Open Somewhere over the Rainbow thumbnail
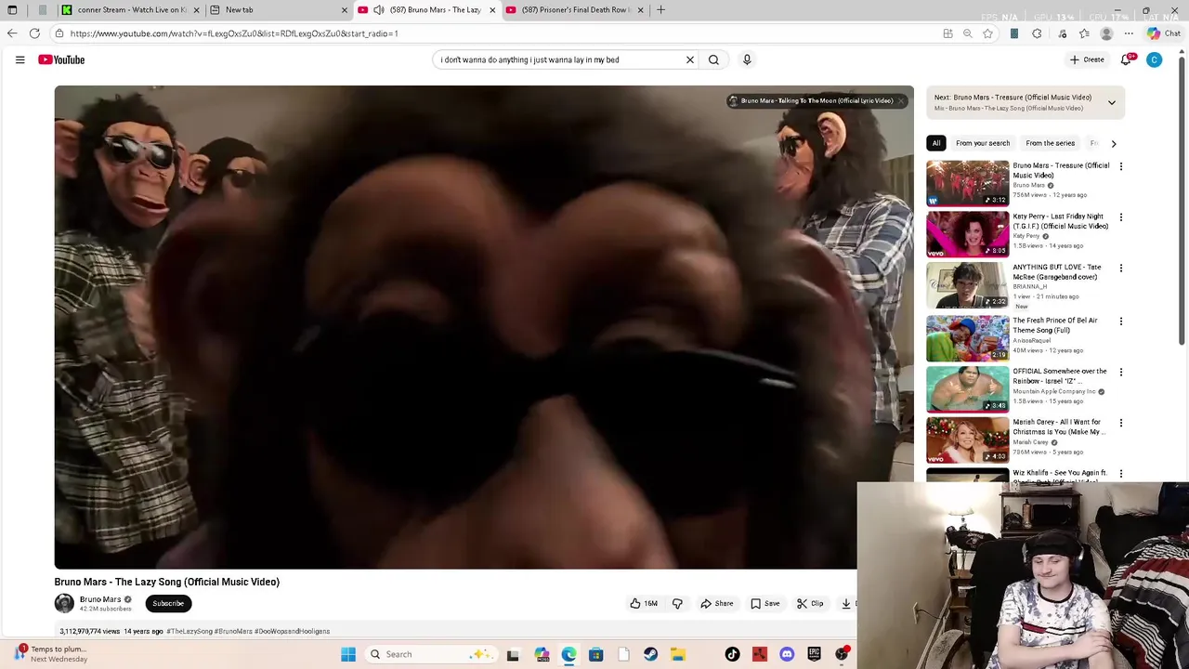 tap(967, 389)
